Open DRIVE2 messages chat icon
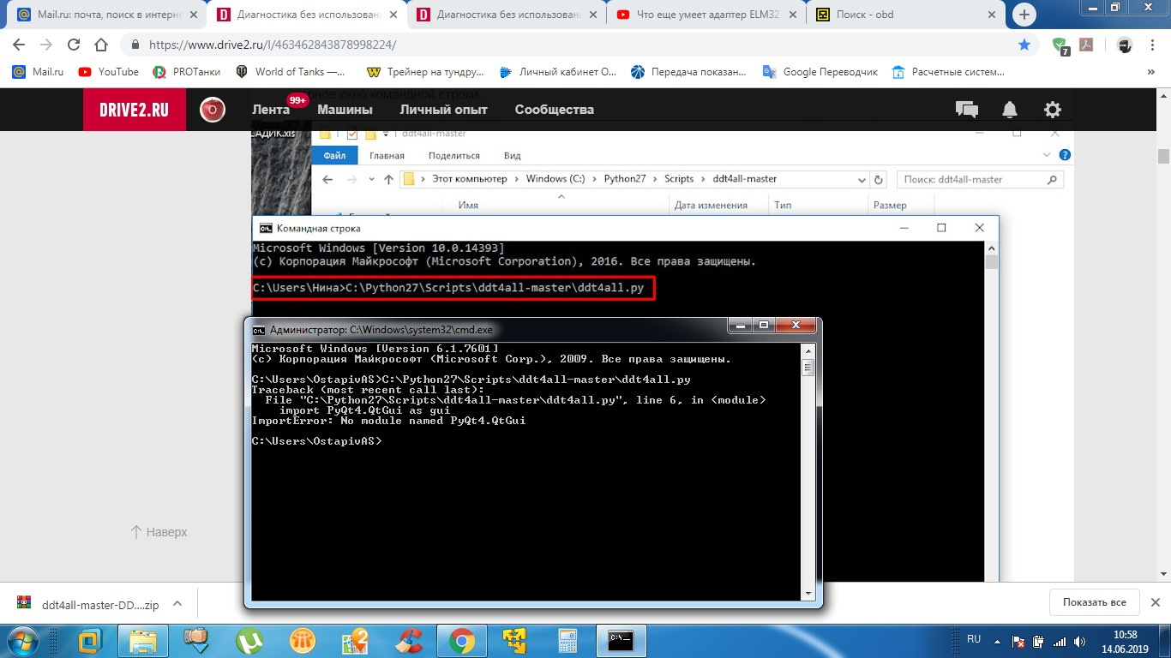The width and height of the screenshot is (1171, 658). (x=966, y=110)
